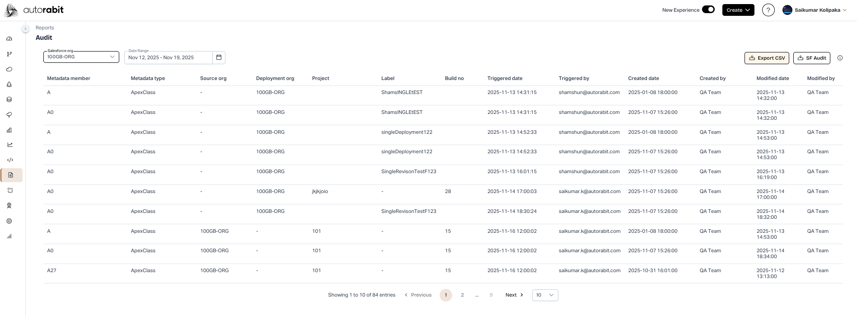Click Next to advance pagination
857x316 pixels.
click(514, 295)
